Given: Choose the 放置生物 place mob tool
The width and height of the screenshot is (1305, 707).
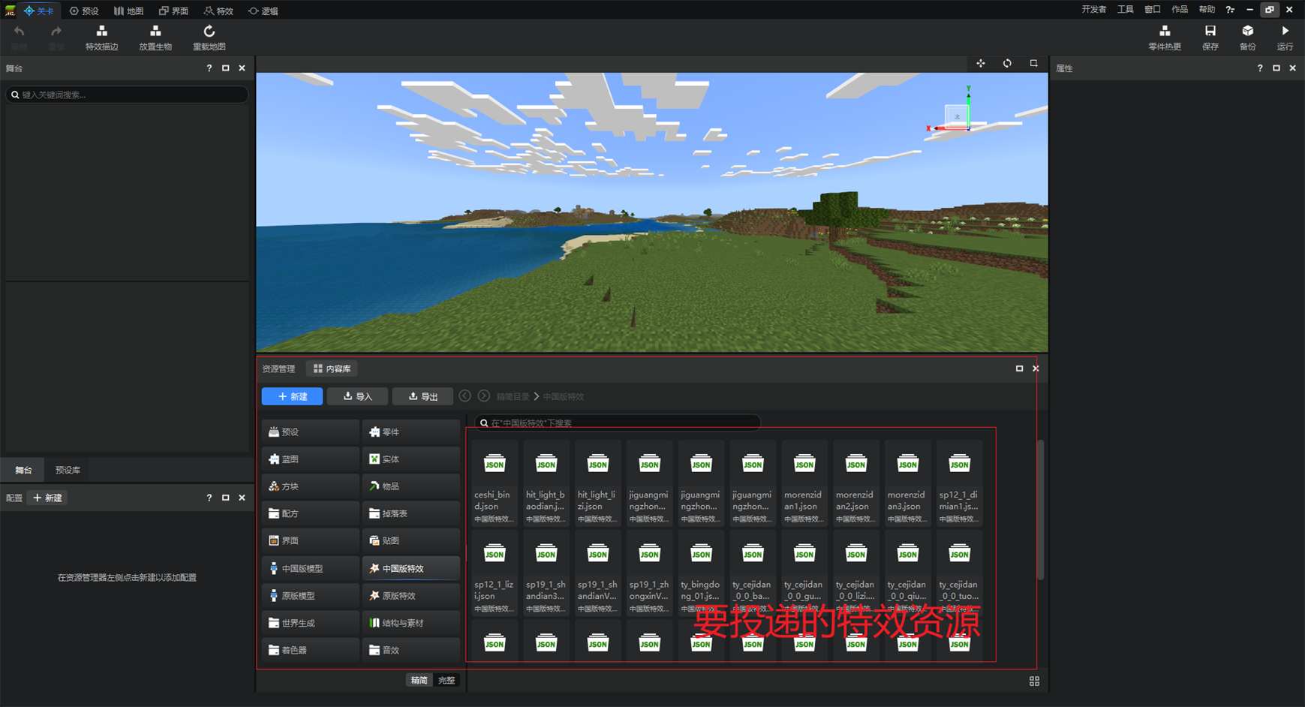Looking at the screenshot, I should [155, 37].
